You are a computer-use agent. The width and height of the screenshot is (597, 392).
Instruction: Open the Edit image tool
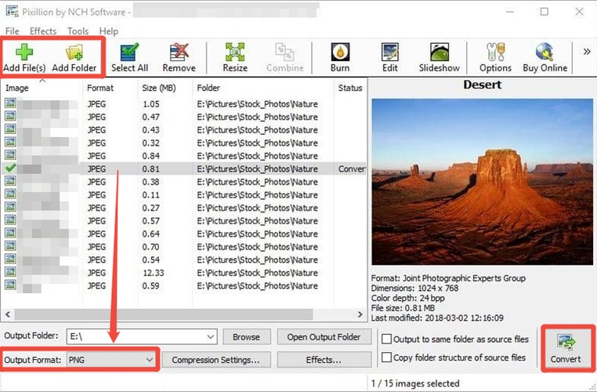coord(390,57)
